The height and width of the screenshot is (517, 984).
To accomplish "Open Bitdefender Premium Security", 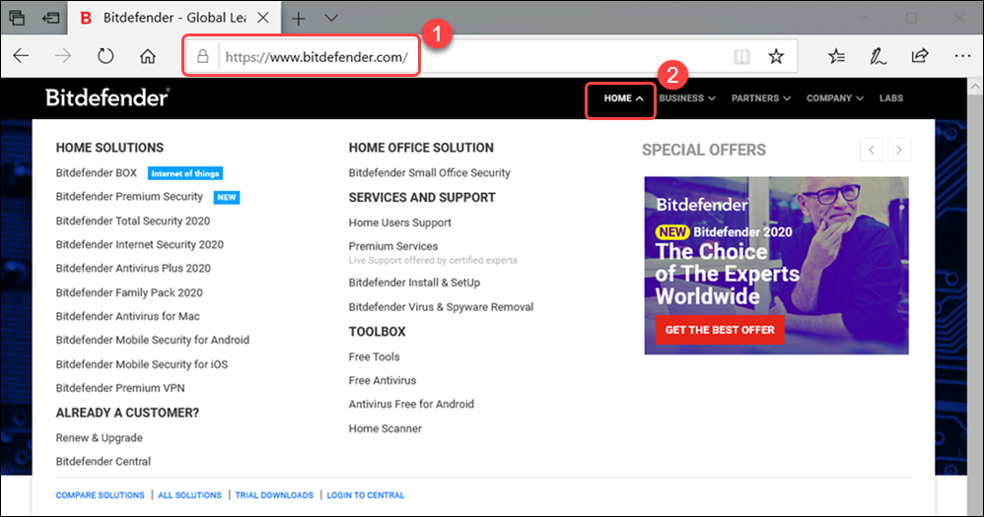I will coord(129,197).
